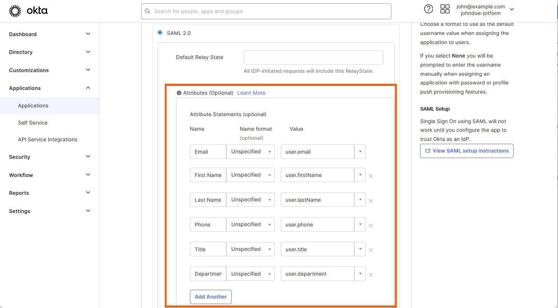Viewport: 558px width, 308px height.
Task: Follow the Learn More link
Action: [251, 93]
